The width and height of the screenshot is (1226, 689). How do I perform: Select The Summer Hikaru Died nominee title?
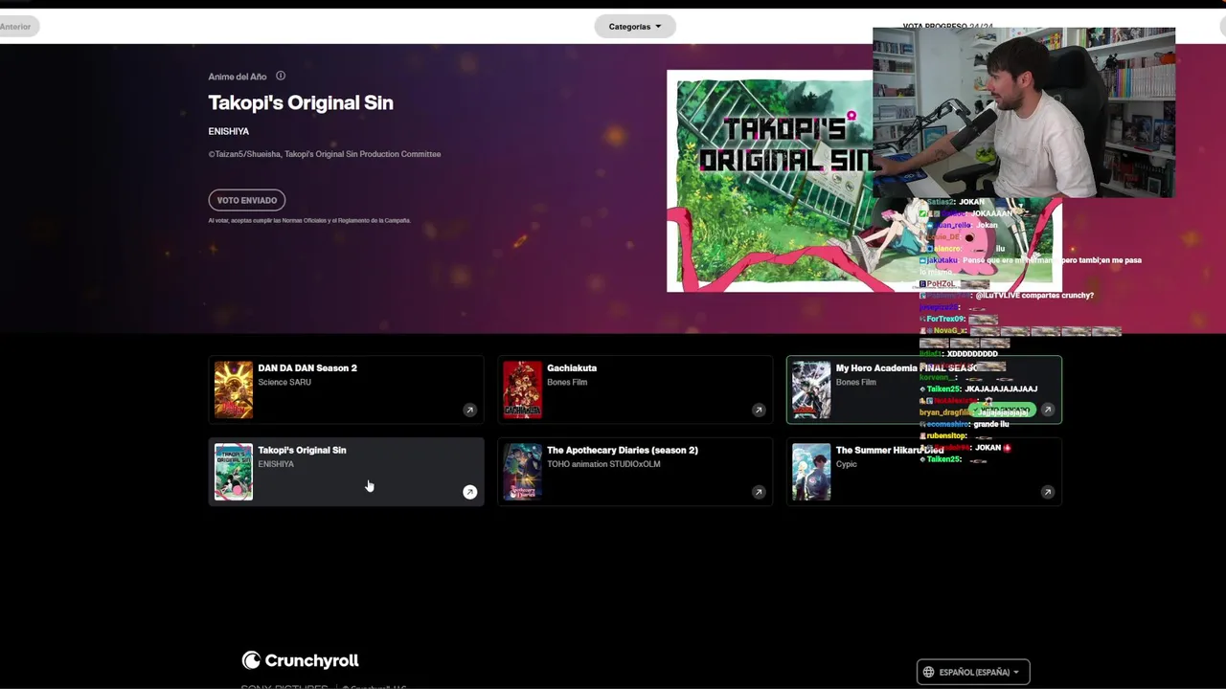coord(890,450)
